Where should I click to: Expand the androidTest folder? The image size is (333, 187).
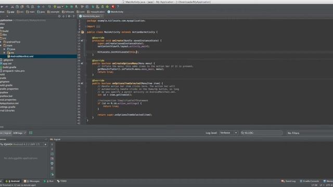pyautogui.click(x=1, y=42)
